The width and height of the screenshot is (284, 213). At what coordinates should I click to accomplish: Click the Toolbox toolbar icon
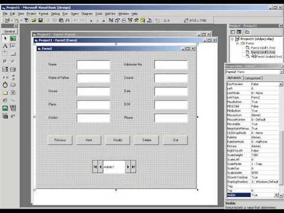(137, 21)
